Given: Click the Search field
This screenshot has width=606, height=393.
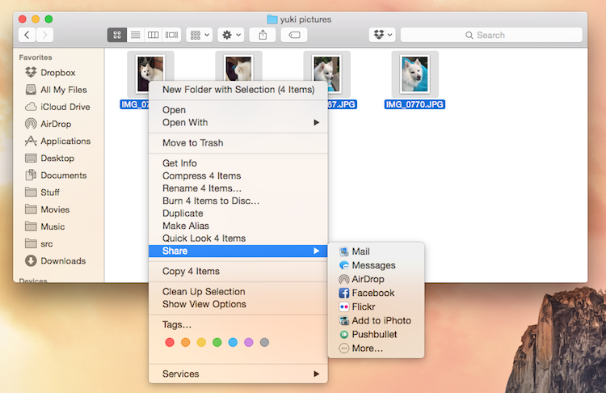Looking at the screenshot, I should (491, 35).
